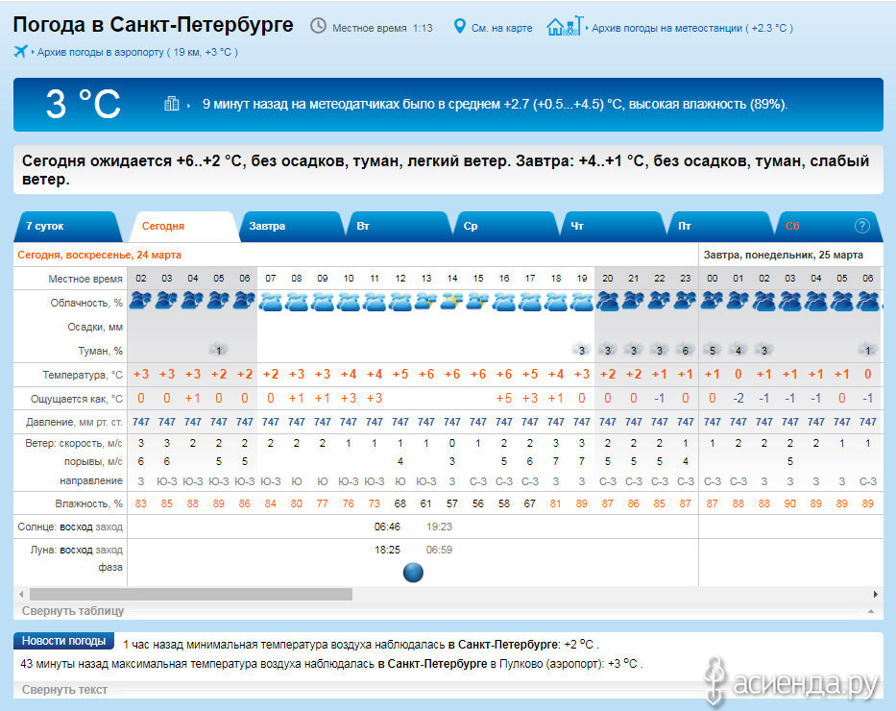Image resolution: width=896 pixels, height=711 pixels.
Task: Click cloudiness icon for hour 20
Action: (x=608, y=301)
